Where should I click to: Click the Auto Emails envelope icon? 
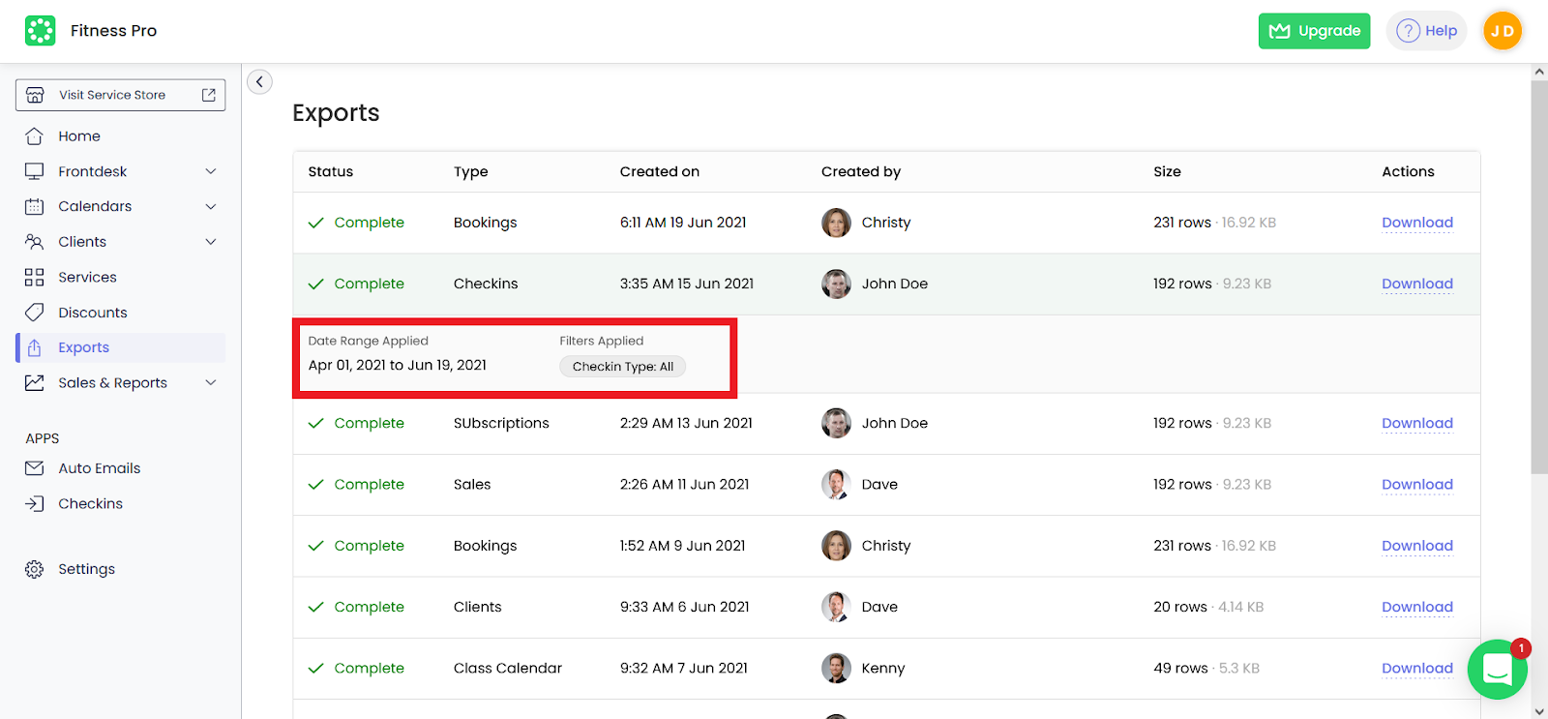[x=35, y=468]
